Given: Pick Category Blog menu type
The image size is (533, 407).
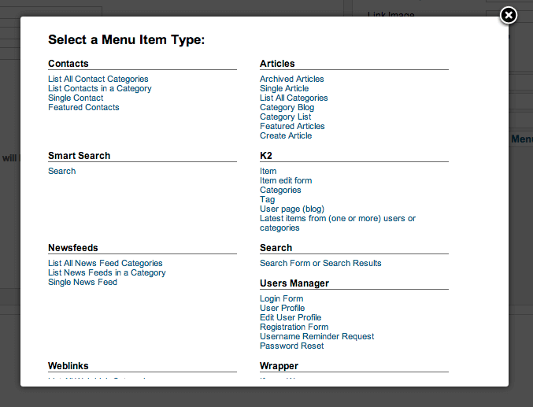Looking at the screenshot, I should coord(287,107).
